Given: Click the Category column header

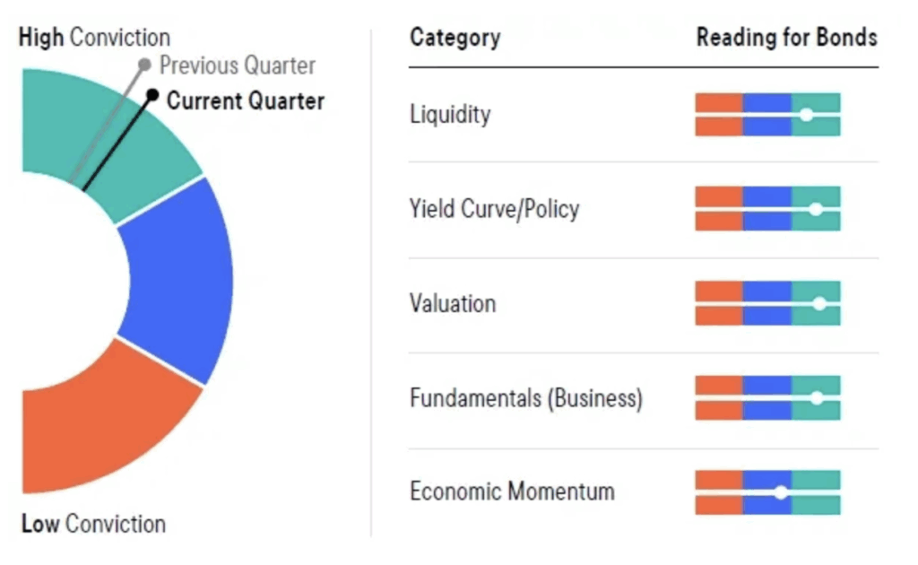Looking at the screenshot, I should point(455,38).
